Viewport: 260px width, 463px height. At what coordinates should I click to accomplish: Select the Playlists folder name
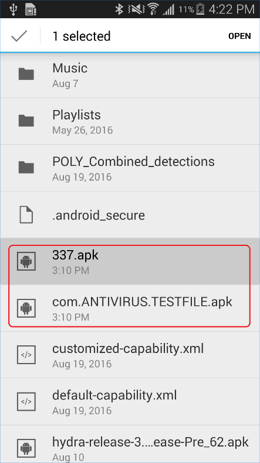(x=76, y=115)
